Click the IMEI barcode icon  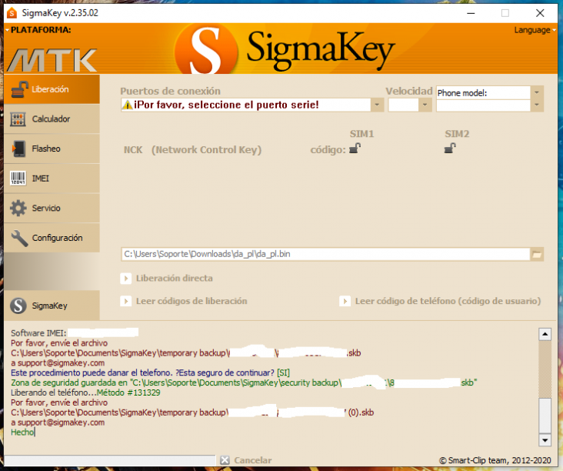pyautogui.click(x=18, y=179)
